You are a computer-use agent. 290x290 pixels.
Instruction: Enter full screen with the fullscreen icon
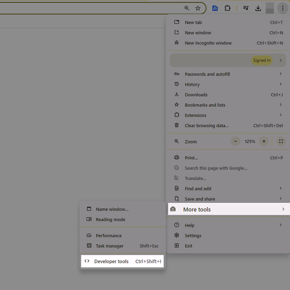pos(281,142)
